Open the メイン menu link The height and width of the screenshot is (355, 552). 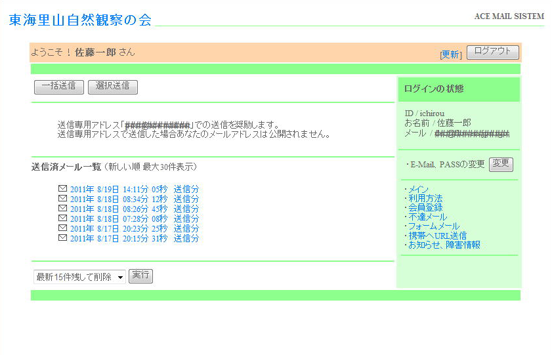point(418,190)
